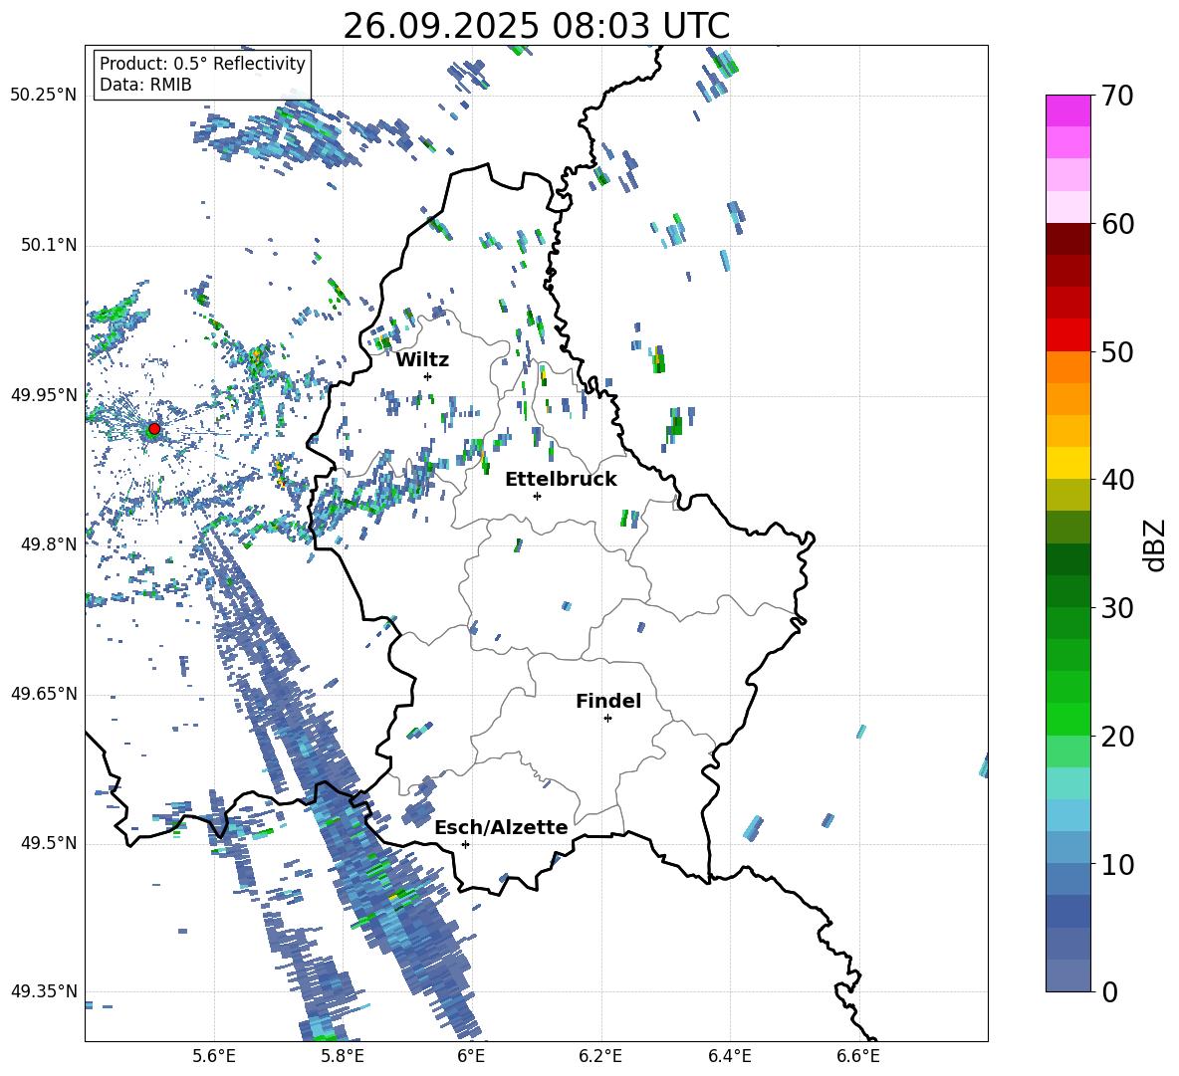Click the colorbar tick label 40

[x=1116, y=480]
